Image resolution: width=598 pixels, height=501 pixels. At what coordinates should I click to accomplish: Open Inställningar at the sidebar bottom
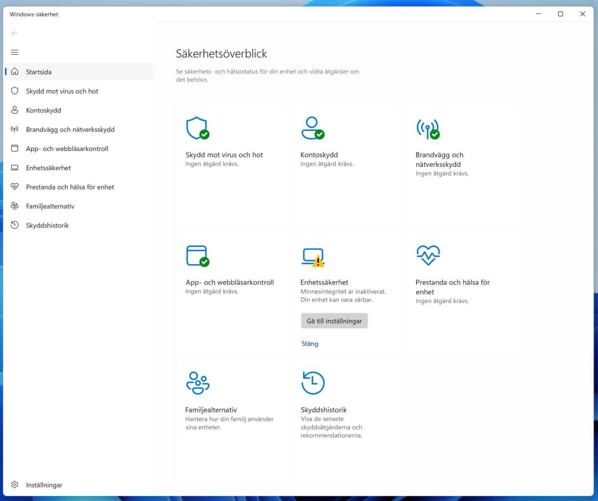(44, 485)
